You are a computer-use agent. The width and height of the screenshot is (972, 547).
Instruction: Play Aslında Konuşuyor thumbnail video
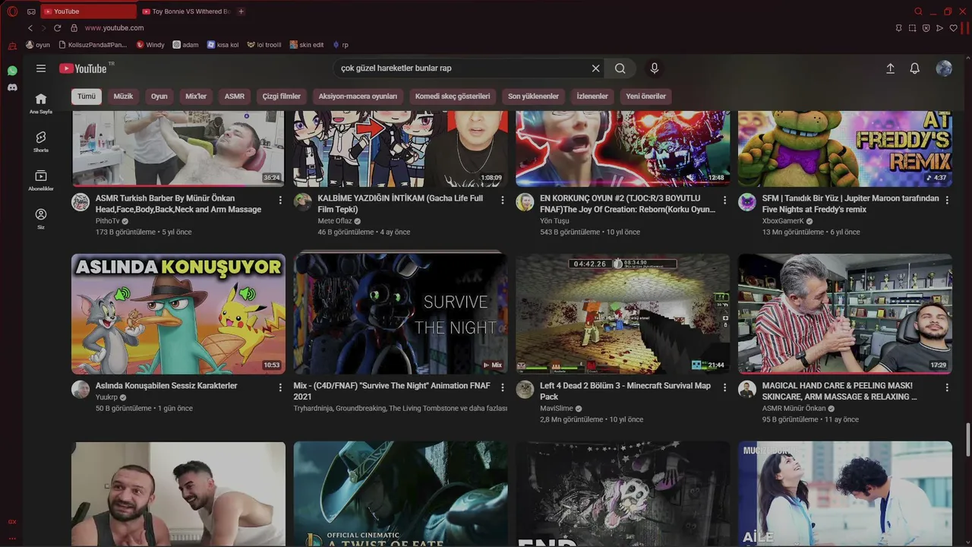[178, 314]
